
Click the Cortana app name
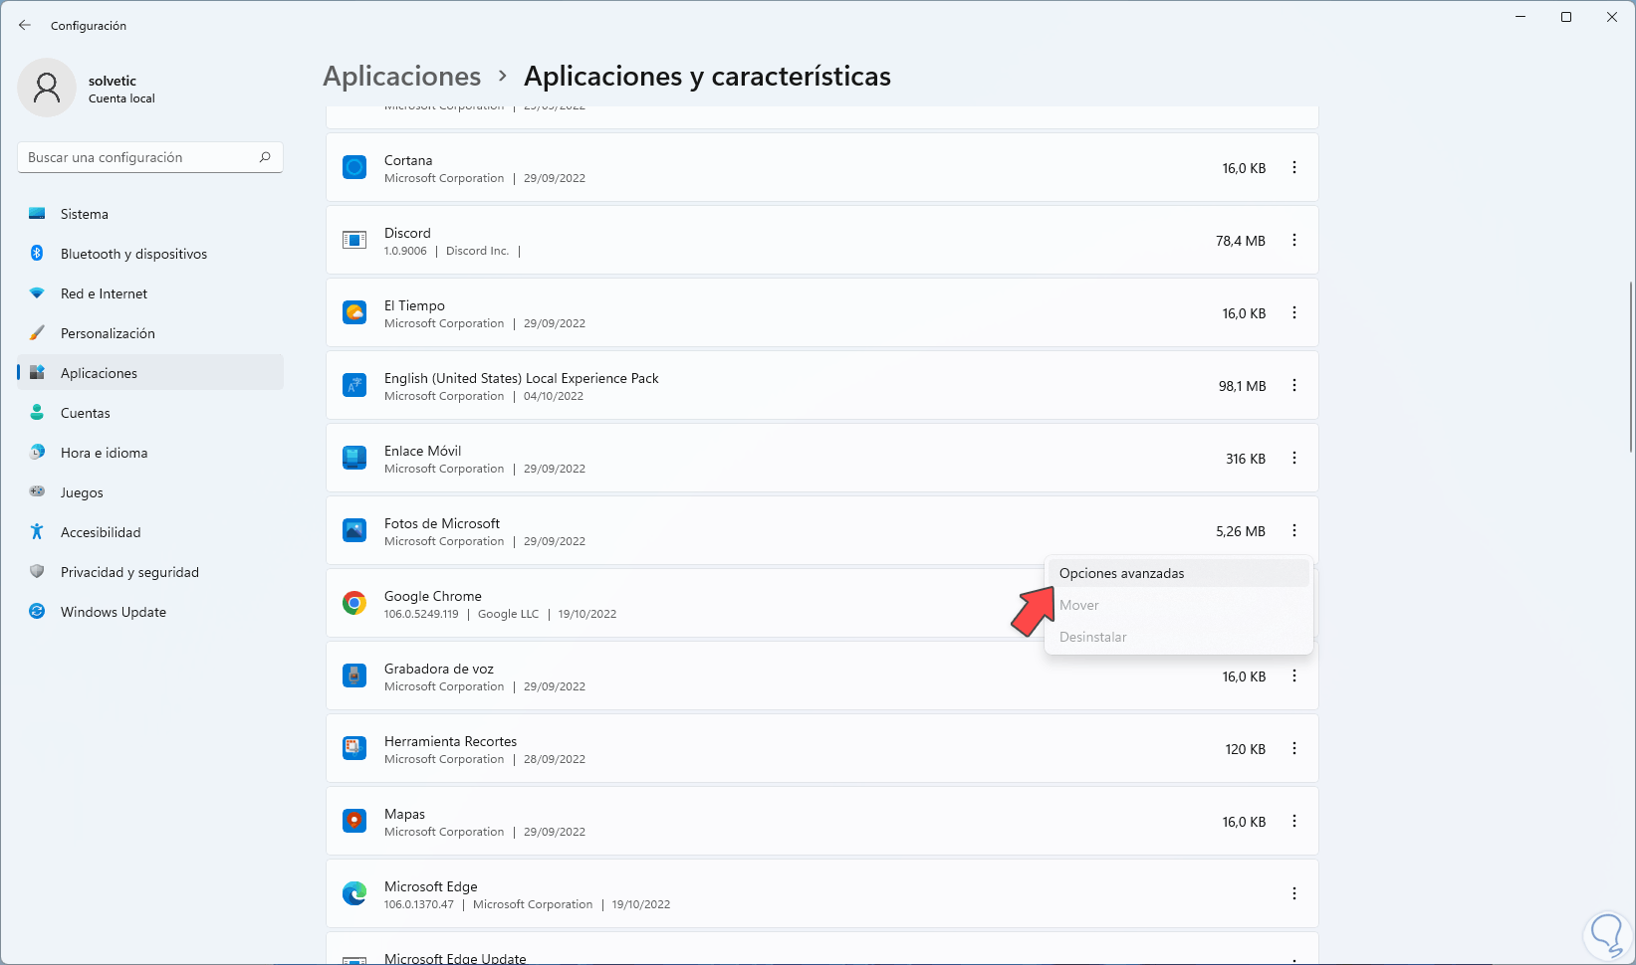tap(408, 160)
